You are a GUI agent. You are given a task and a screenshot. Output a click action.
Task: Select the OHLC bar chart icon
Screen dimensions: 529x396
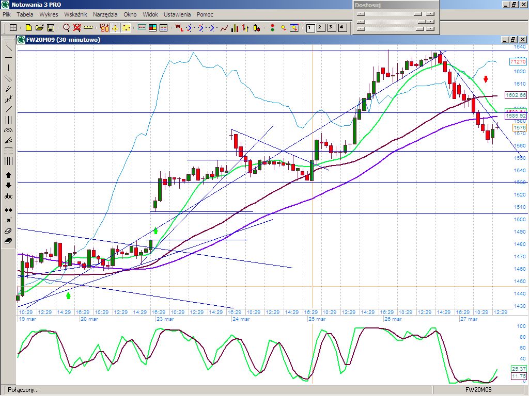pyautogui.click(x=245, y=28)
